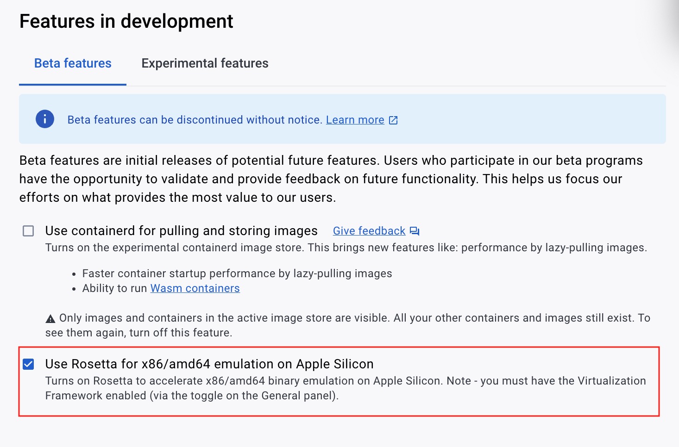Open the Experimental features tab
The width and height of the screenshot is (679, 447).
[205, 63]
